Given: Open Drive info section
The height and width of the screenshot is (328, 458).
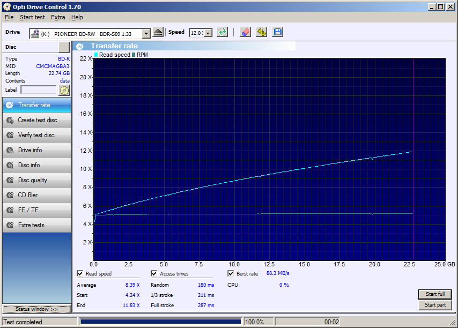Looking at the screenshot, I should click(37, 150).
